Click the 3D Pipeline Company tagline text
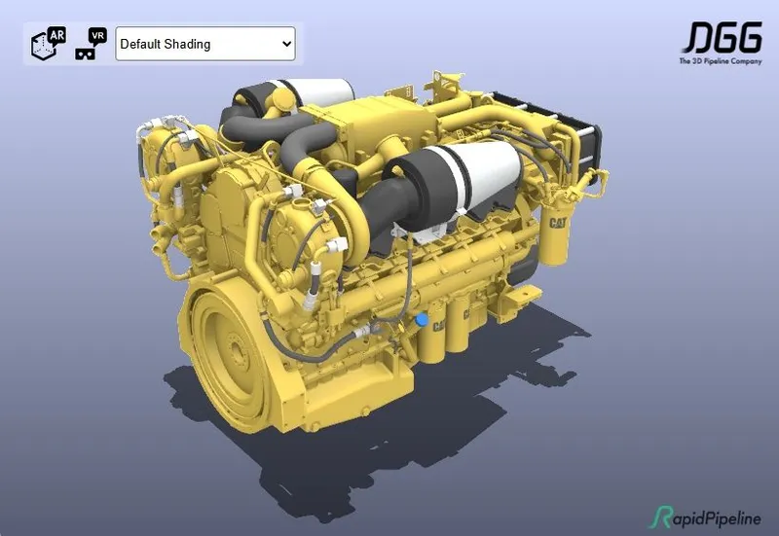This screenshot has width=779, height=536. tap(721, 61)
